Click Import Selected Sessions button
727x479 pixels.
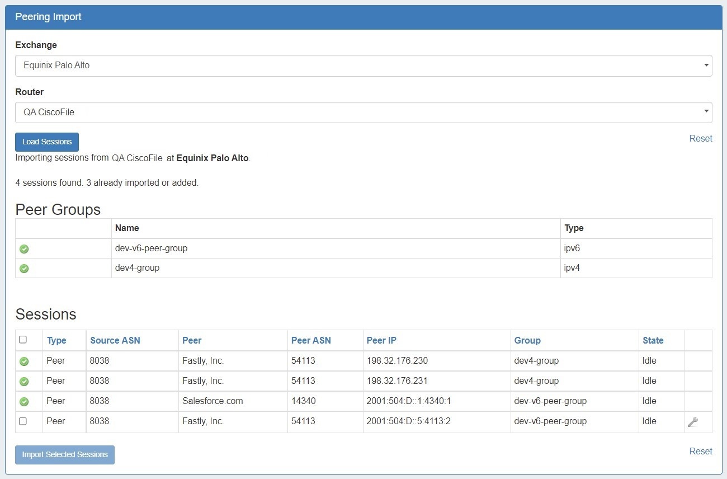click(65, 455)
